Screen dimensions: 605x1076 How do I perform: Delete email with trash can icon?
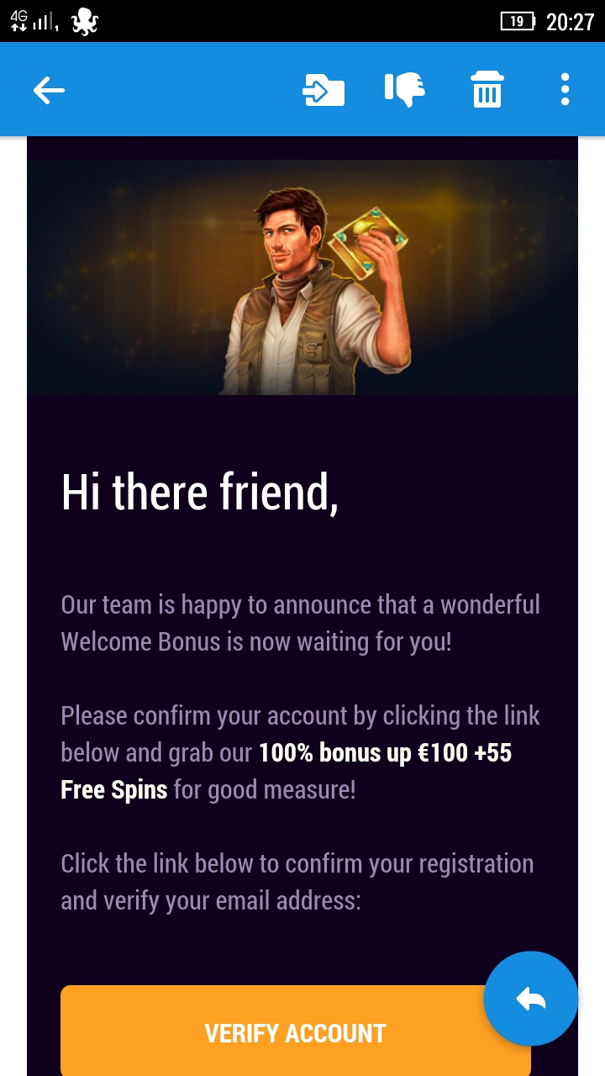(x=487, y=89)
